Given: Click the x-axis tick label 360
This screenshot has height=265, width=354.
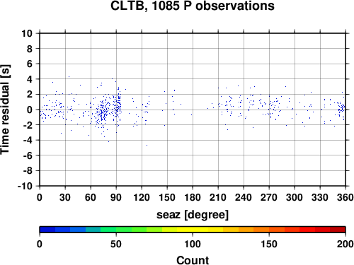Looking at the screenshot, I should (346, 197).
